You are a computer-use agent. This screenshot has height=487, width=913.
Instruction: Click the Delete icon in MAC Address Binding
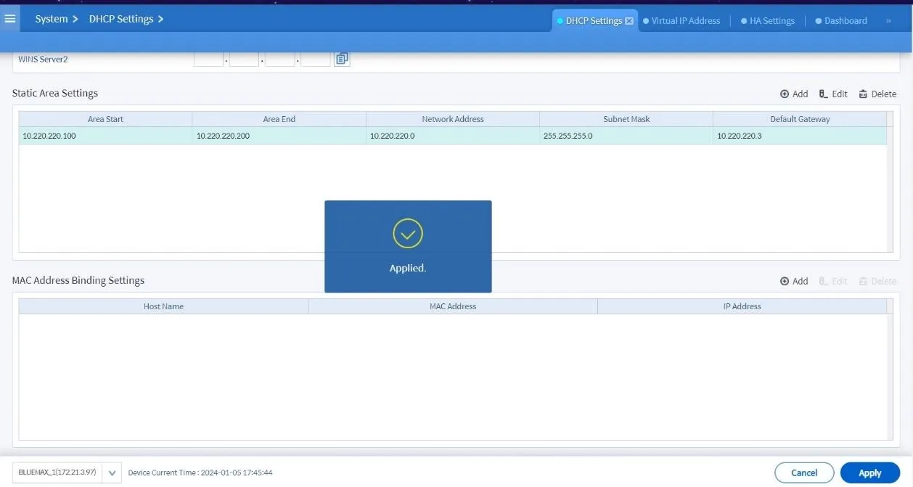pos(877,281)
